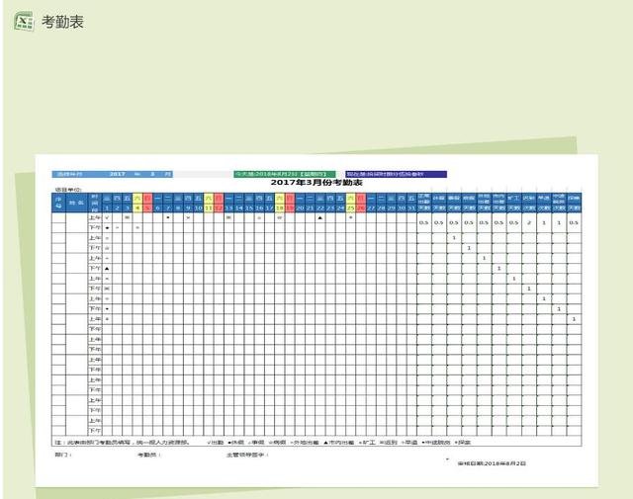Screen dimensions: 633x499
Task: Click the red Sunday cell for day 5
Action: [147, 208]
